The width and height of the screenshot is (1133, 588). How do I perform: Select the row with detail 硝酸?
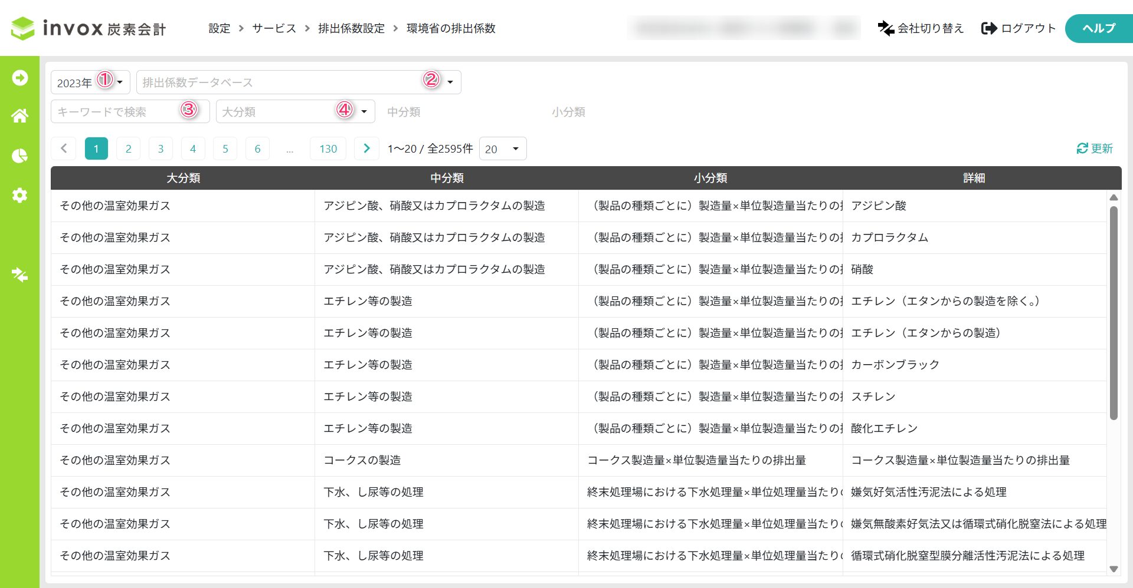579,269
